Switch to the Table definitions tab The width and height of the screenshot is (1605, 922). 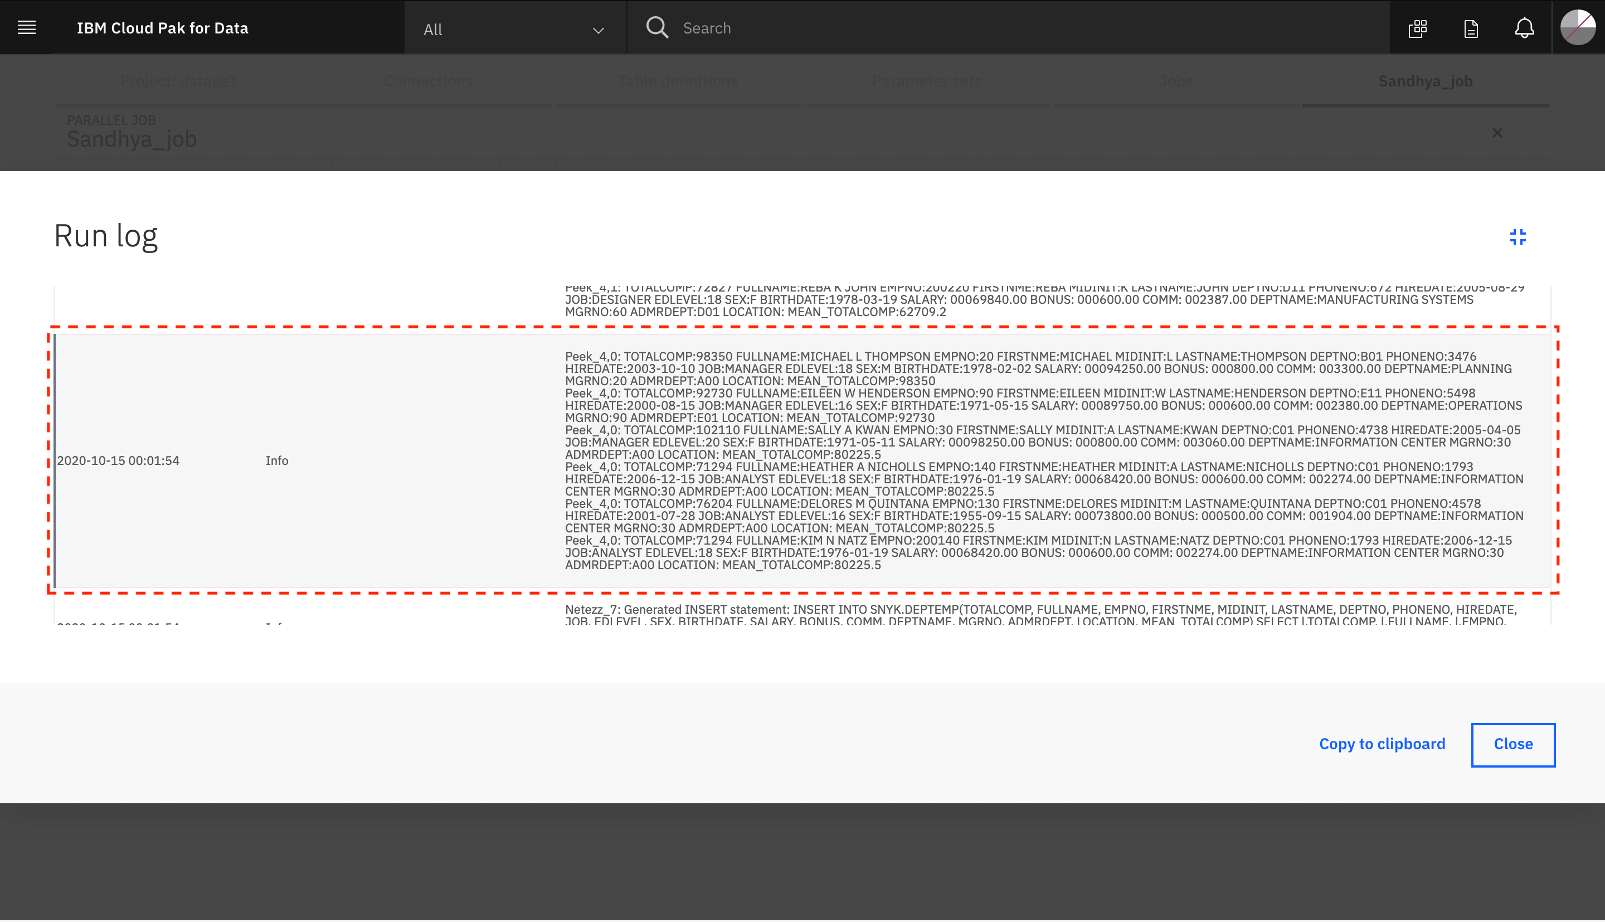click(x=677, y=81)
